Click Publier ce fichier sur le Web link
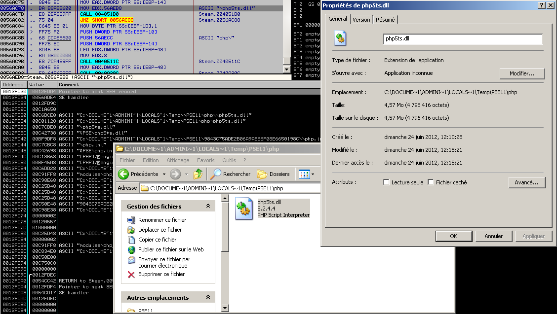 click(171, 250)
